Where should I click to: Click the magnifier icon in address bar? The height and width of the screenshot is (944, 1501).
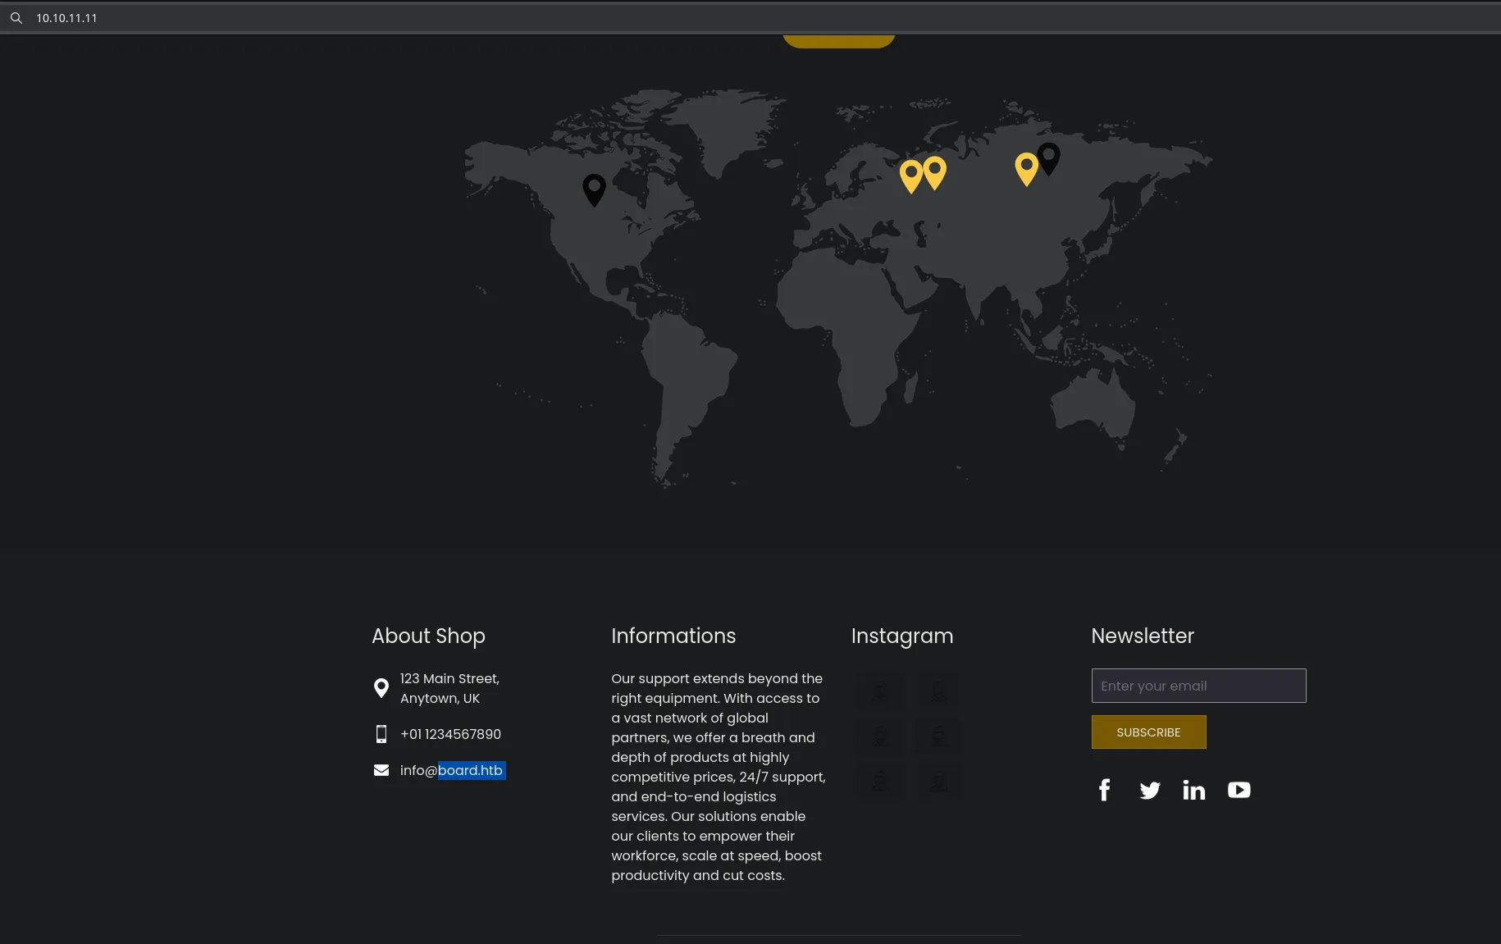coord(16,18)
